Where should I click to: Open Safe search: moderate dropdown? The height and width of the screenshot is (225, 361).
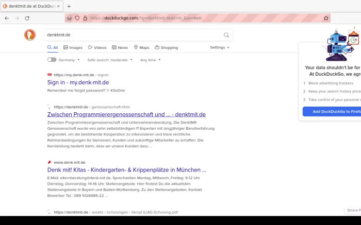[x=110, y=60]
